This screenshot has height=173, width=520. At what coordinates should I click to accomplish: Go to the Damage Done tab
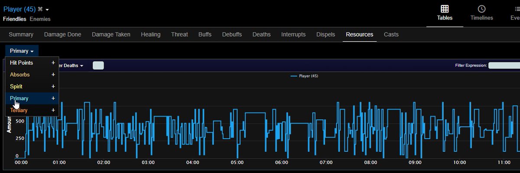pos(62,35)
